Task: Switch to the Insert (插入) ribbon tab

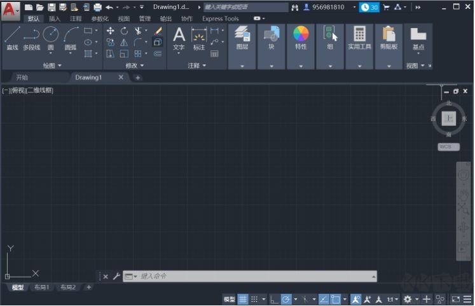Action: pos(55,18)
